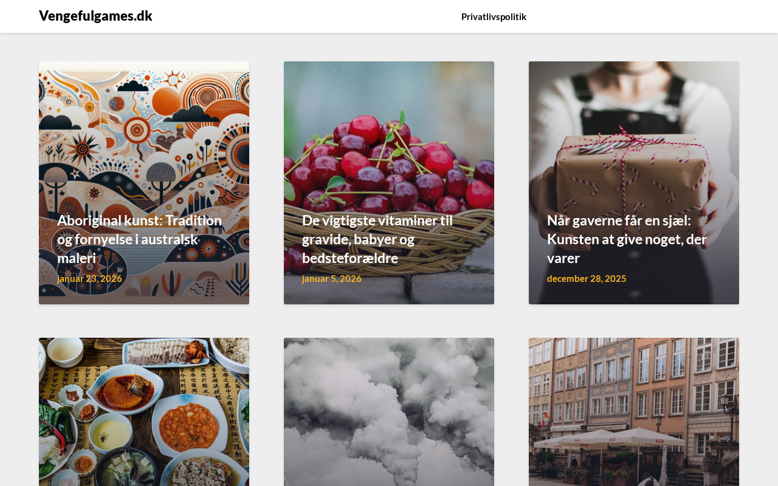The image size is (778, 486).
Task: Open Når gaverne får en sjæl title
Action: point(627,239)
